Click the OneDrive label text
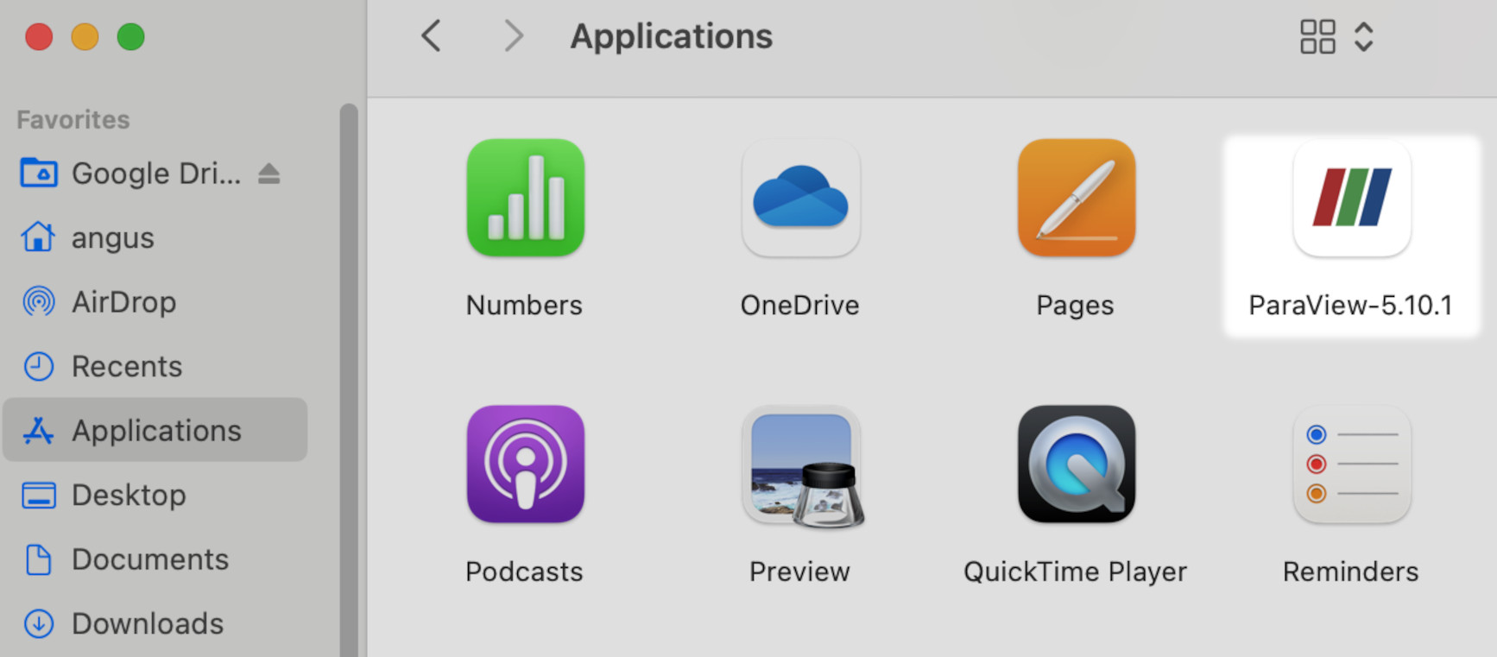The width and height of the screenshot is (1497, 657). (x=799, y=305)
